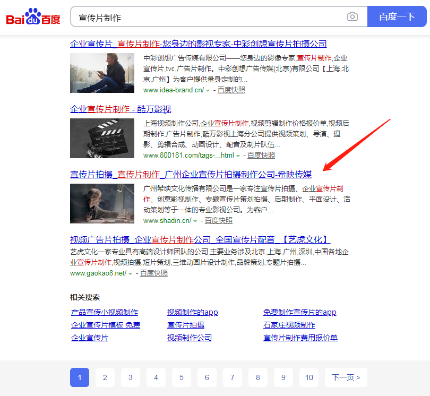430x396 pixels.
Task: Go to results page 2
Action: [105, 377]
